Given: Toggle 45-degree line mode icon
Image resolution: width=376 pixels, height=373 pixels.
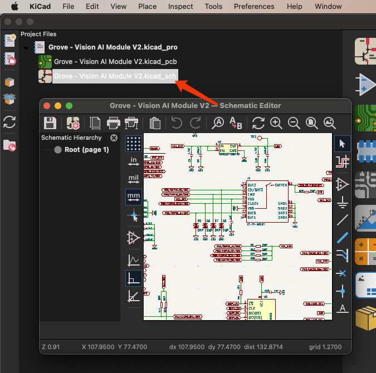Looking at the screenshot, I should click(134, 296).
